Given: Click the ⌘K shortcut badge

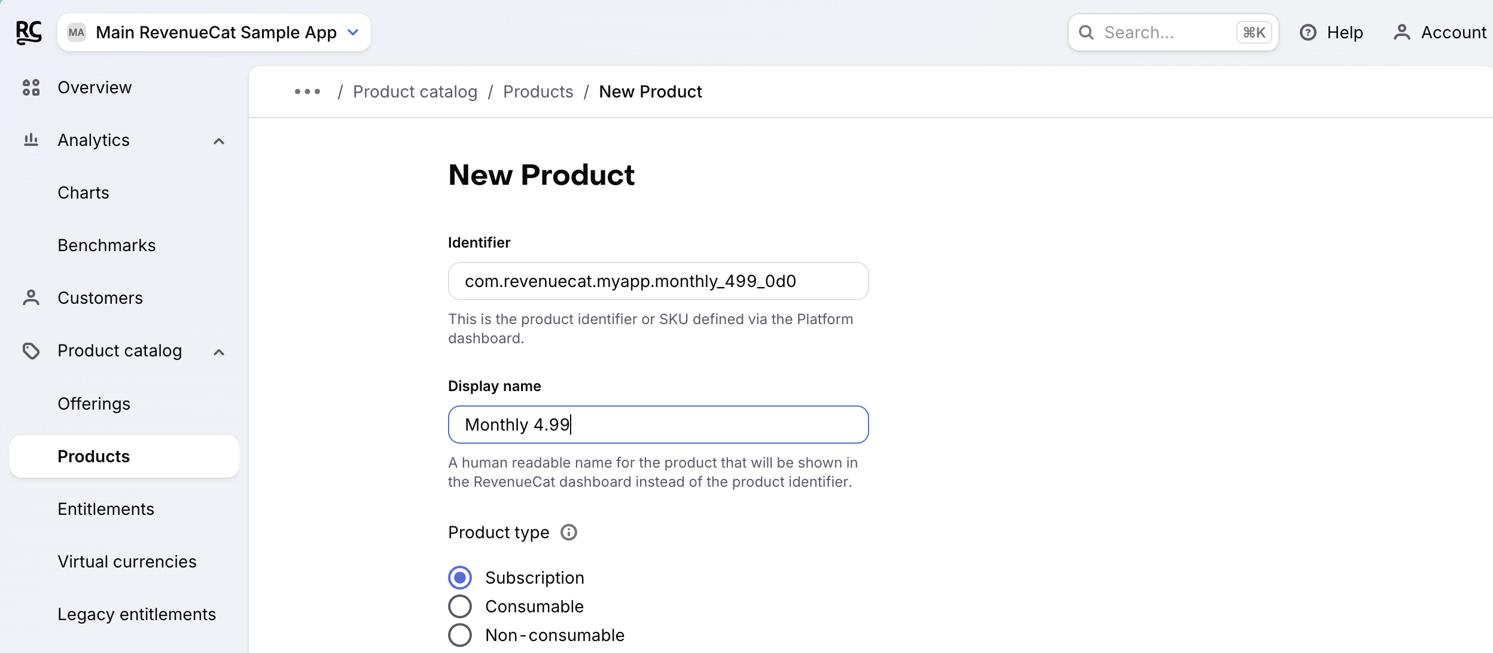Looking at the screenshot, I should coord(1254,32).
